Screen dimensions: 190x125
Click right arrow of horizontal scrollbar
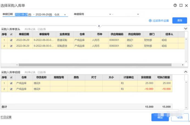(x=183, y=65)
